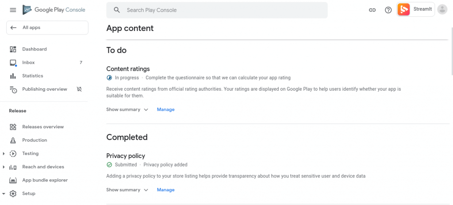Click the Statistics bar chart icon
Viewport: 453px width, 205px height.
point(13,76)
